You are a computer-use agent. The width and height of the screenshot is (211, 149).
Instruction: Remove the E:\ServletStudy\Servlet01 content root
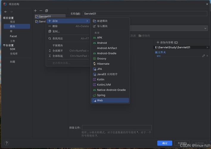click(207, 47)
